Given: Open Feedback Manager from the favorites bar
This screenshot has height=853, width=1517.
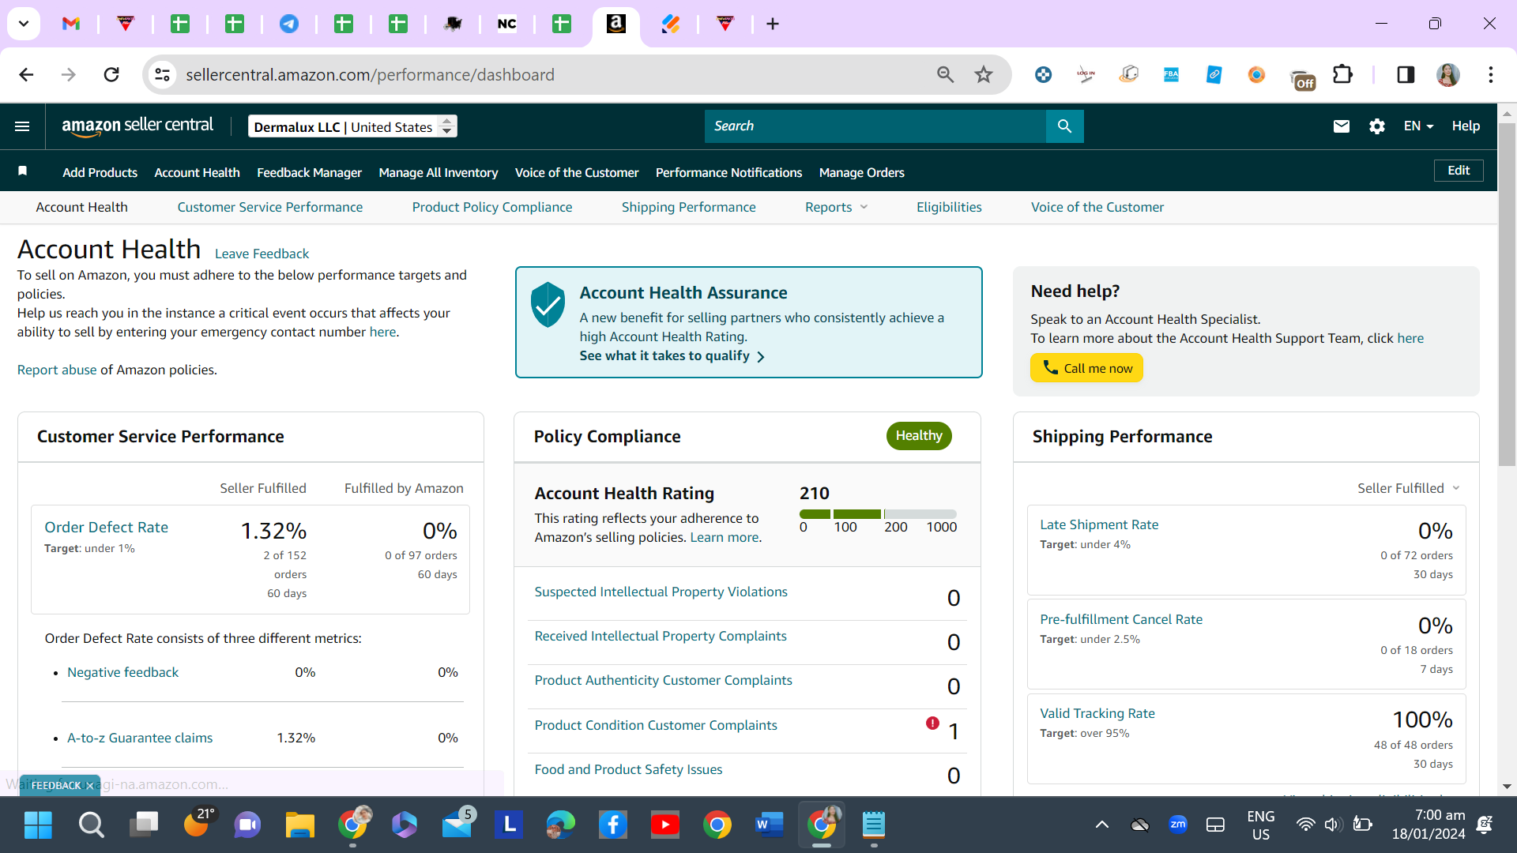Looking at the screenshot, I should 309,172.
